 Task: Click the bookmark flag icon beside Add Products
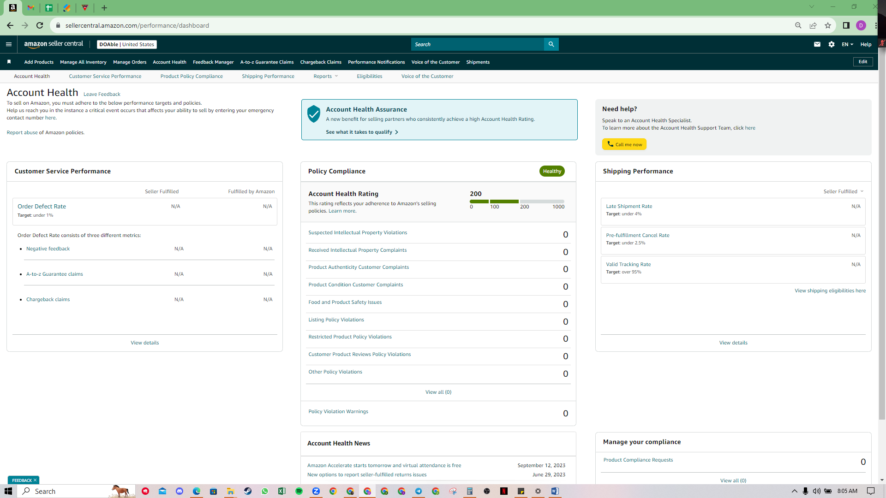point(9,62)
